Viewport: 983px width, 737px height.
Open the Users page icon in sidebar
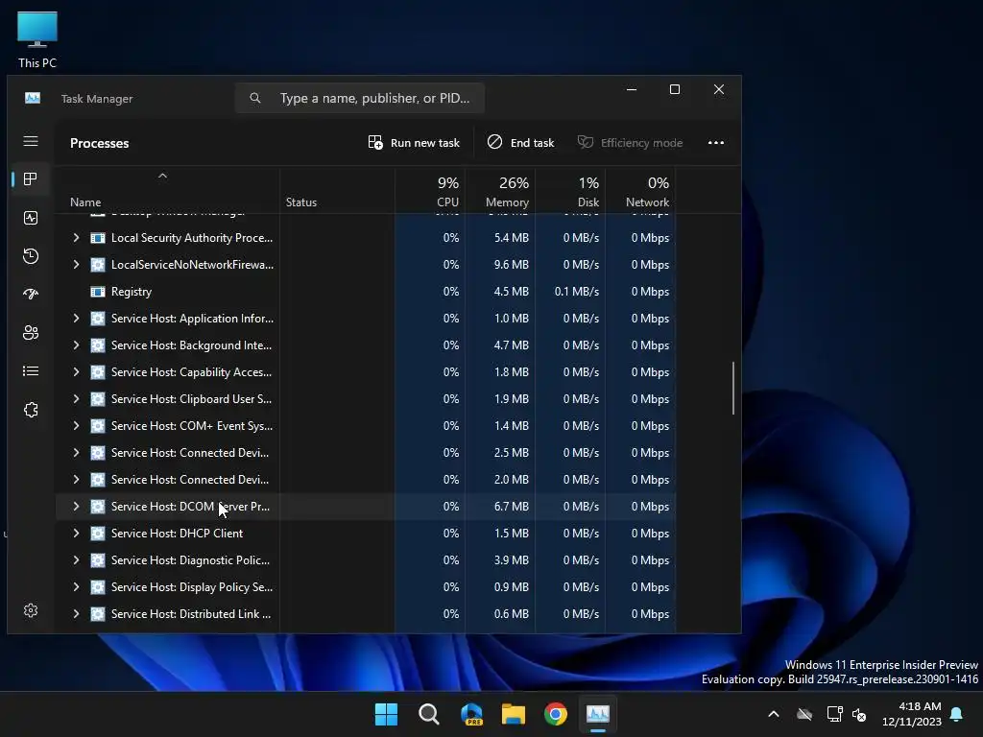(31, 333)
